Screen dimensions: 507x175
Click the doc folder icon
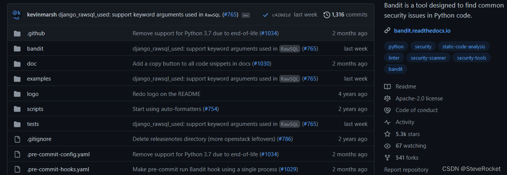click(x=17, y=64)
